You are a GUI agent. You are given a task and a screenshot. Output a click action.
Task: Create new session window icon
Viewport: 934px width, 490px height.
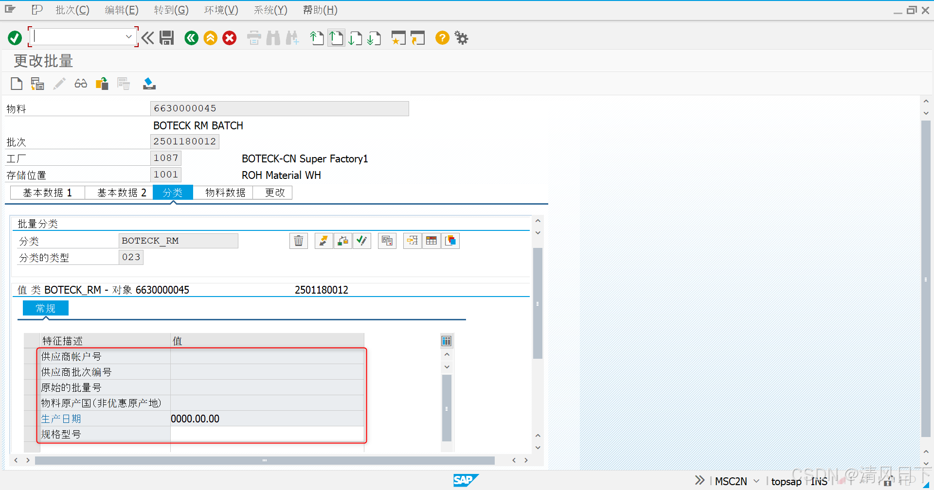pos(398,37)
